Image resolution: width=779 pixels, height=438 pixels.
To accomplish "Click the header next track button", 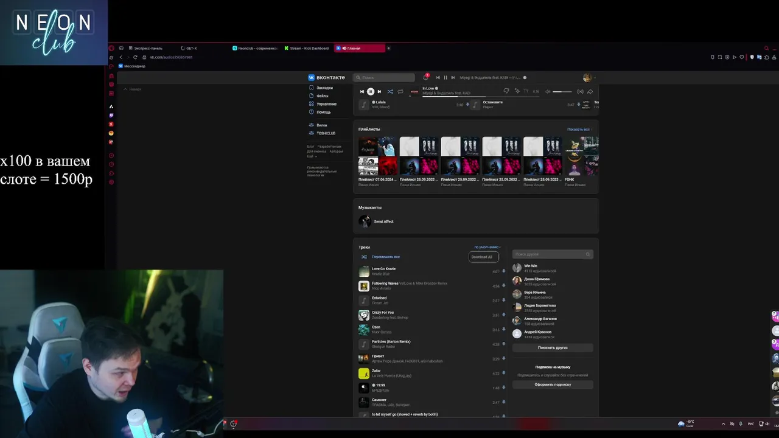I will click(453, 77).
